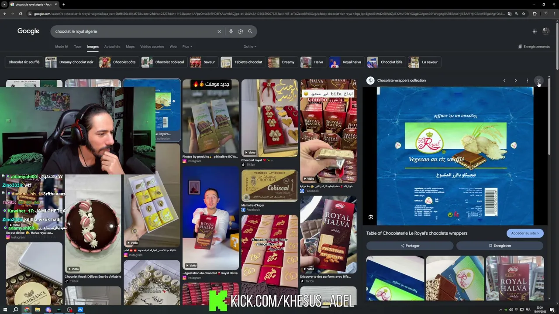Search inside the previewed image with Lens

[x=371, y=217]
